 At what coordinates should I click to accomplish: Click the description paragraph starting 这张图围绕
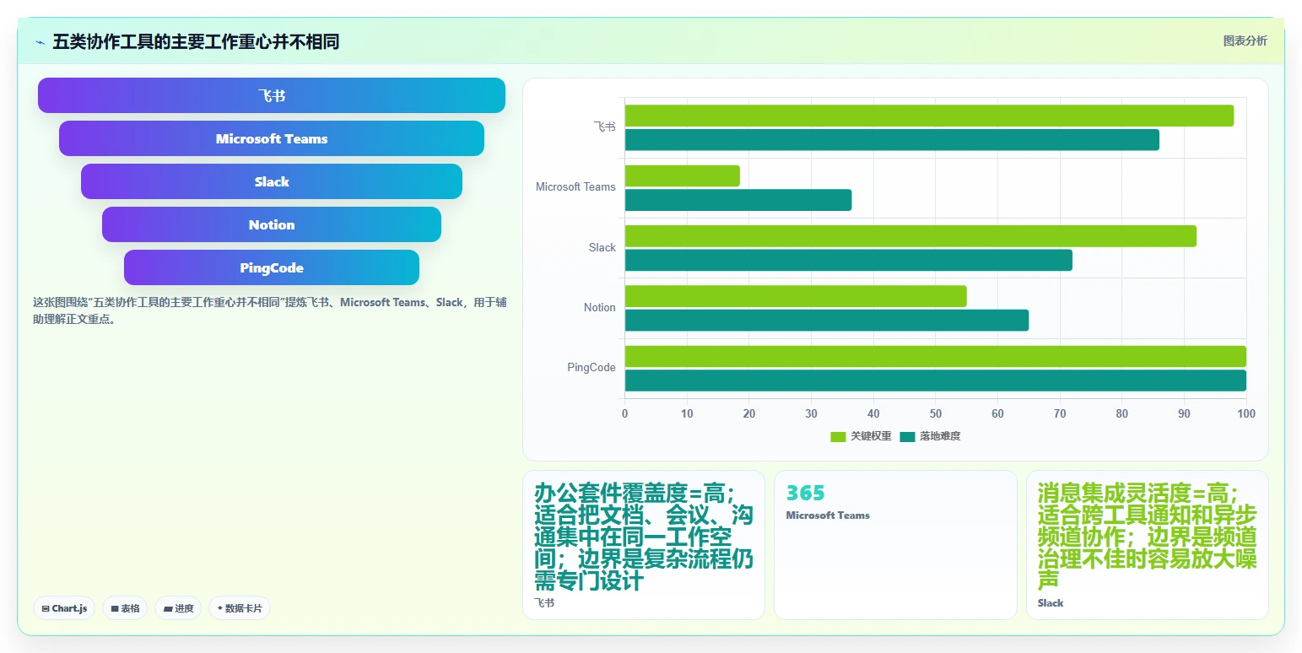tap(269, 310)
